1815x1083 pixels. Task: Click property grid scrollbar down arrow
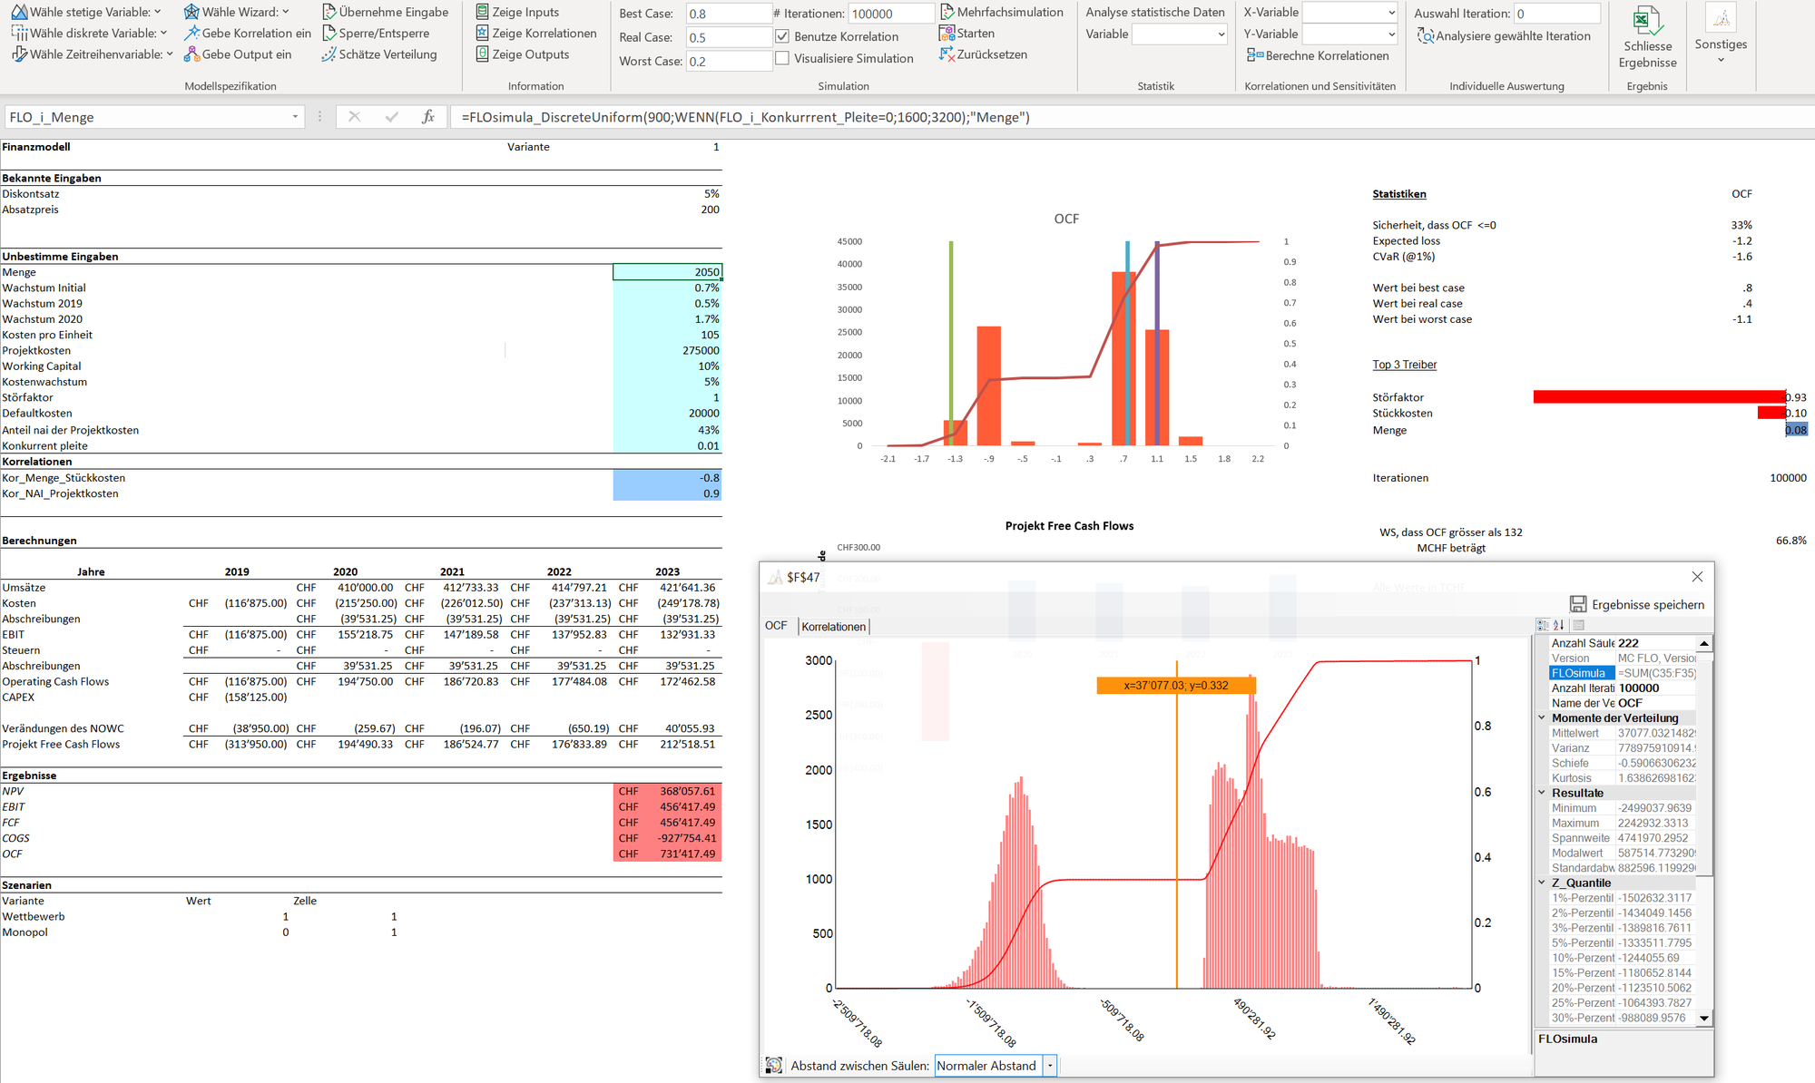coord(1704,1019)
